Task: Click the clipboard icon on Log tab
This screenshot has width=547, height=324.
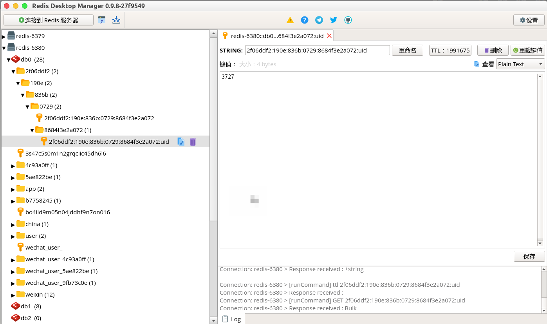Action: tap(225, 319)
